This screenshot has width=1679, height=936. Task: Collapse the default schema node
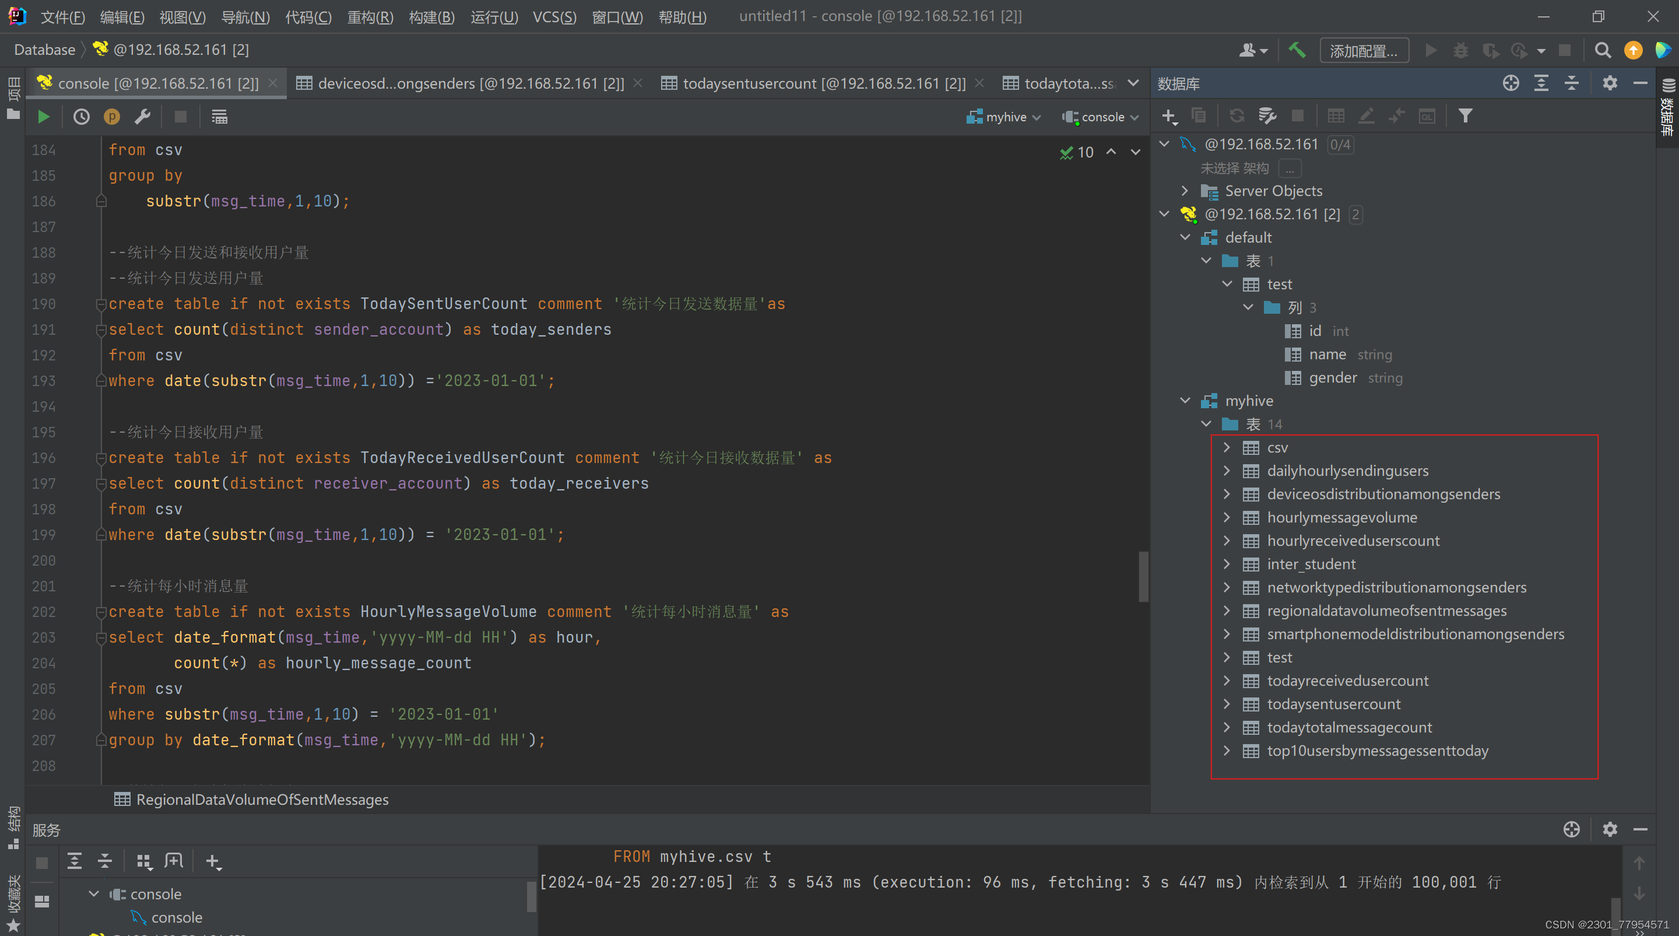[x=1186, y=237]
